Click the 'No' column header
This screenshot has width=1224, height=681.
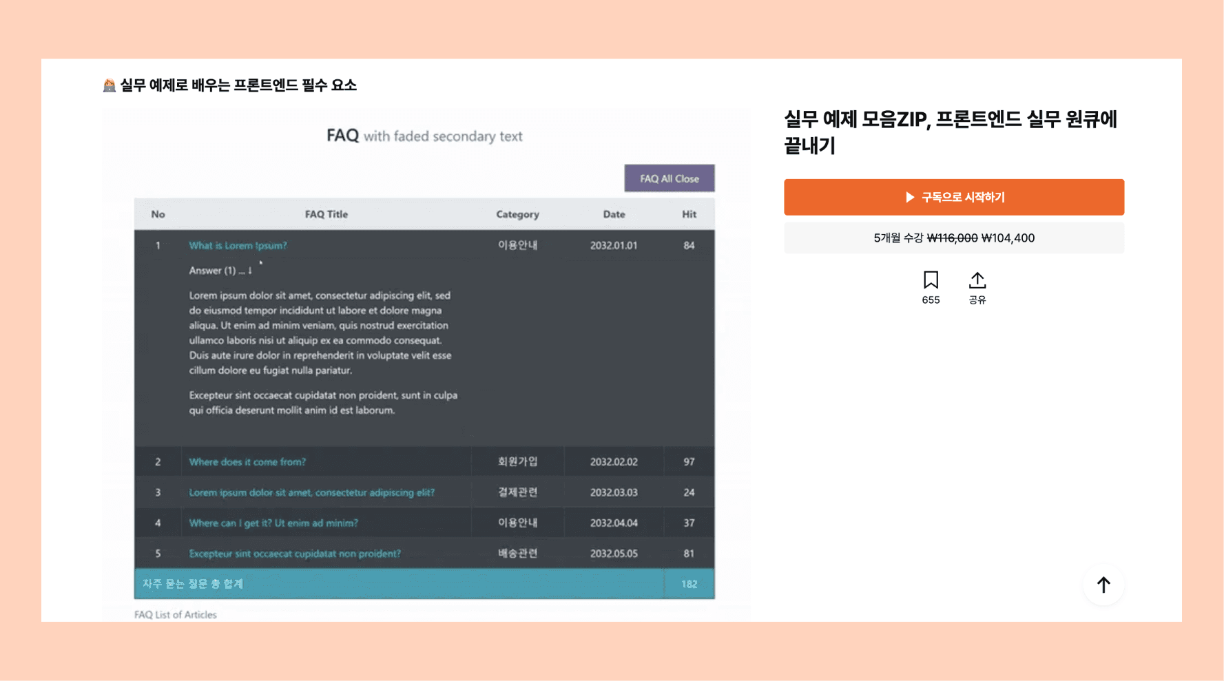[158, 214]
